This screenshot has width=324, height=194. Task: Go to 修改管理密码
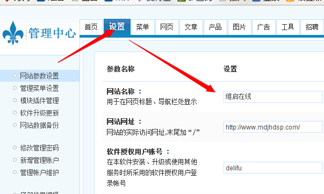click(39, 148)
